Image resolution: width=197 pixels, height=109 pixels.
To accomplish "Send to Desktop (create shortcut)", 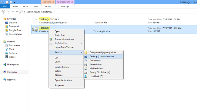I will (x=103, y=57).
